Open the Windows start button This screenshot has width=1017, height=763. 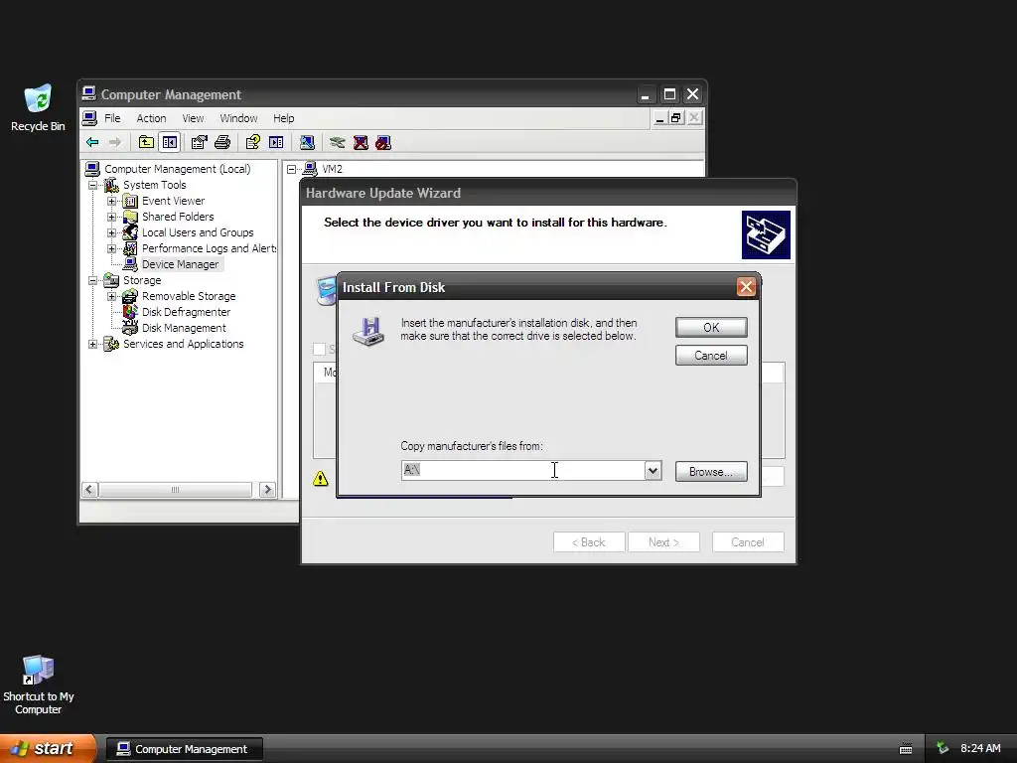point(48,749)
